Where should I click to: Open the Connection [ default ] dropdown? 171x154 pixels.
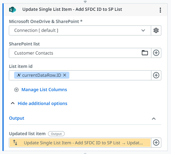(143, 30)
